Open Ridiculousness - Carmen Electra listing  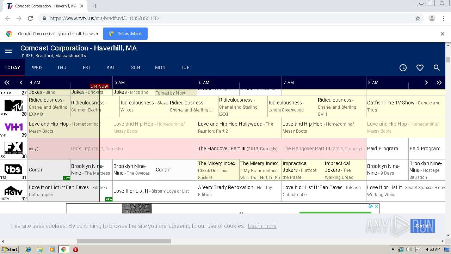(x=95, y=106)
